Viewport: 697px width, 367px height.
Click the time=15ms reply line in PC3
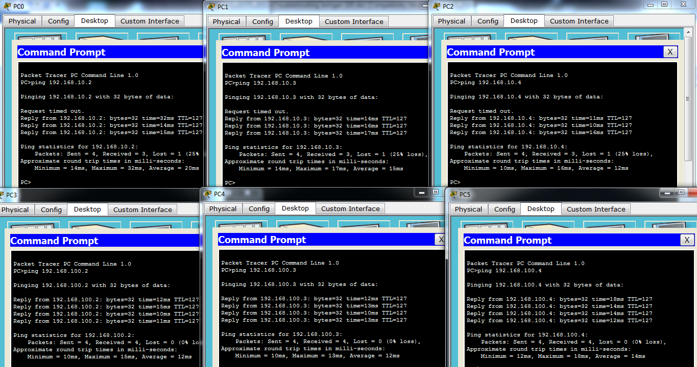(106, 307)
